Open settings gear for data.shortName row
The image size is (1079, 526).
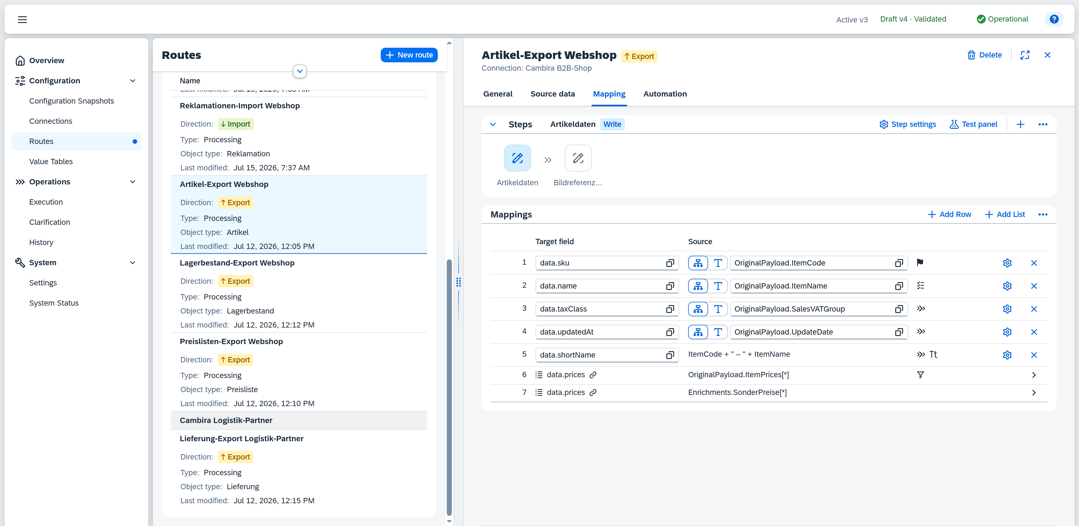tap(1007, 355)
